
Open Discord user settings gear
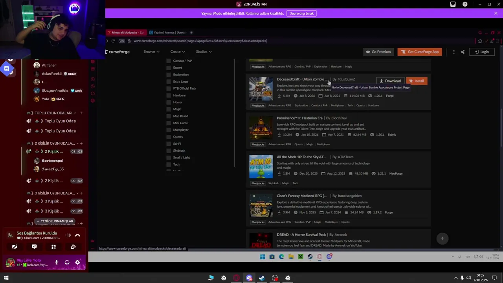[x=77, y=263]
